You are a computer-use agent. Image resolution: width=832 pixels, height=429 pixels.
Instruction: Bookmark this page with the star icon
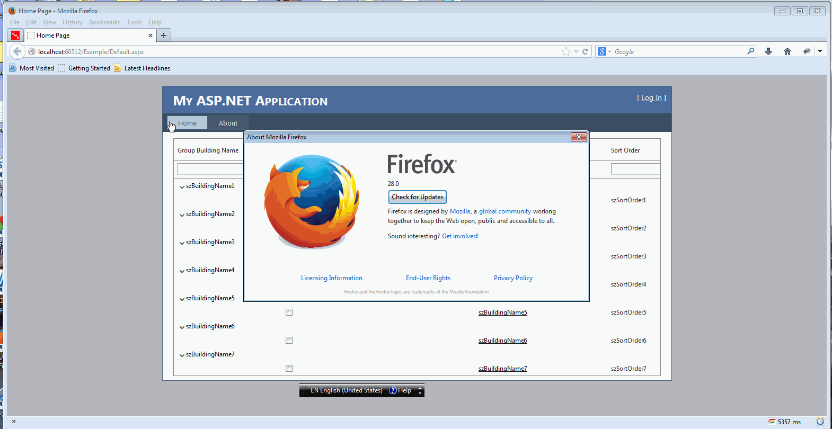click(x=566, y=51)
